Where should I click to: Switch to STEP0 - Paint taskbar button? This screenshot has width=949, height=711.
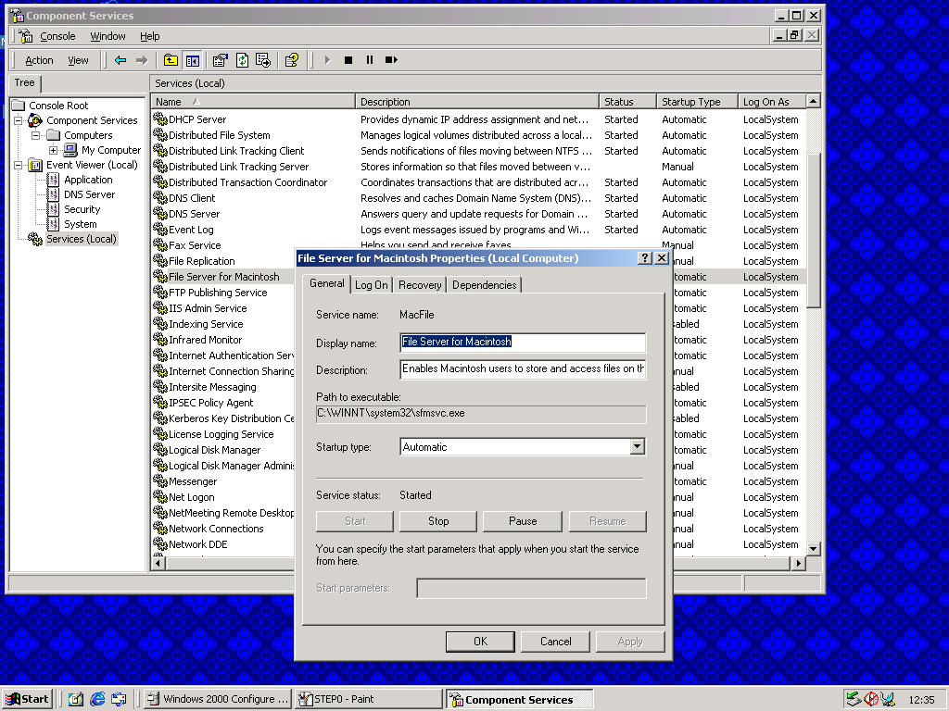click(369, 699)
